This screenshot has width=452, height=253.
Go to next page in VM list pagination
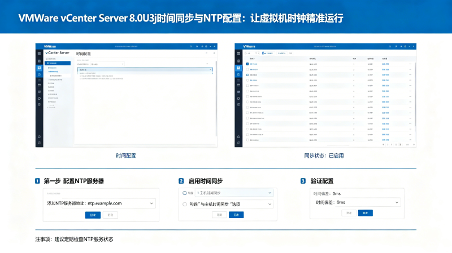click(414, 145)
